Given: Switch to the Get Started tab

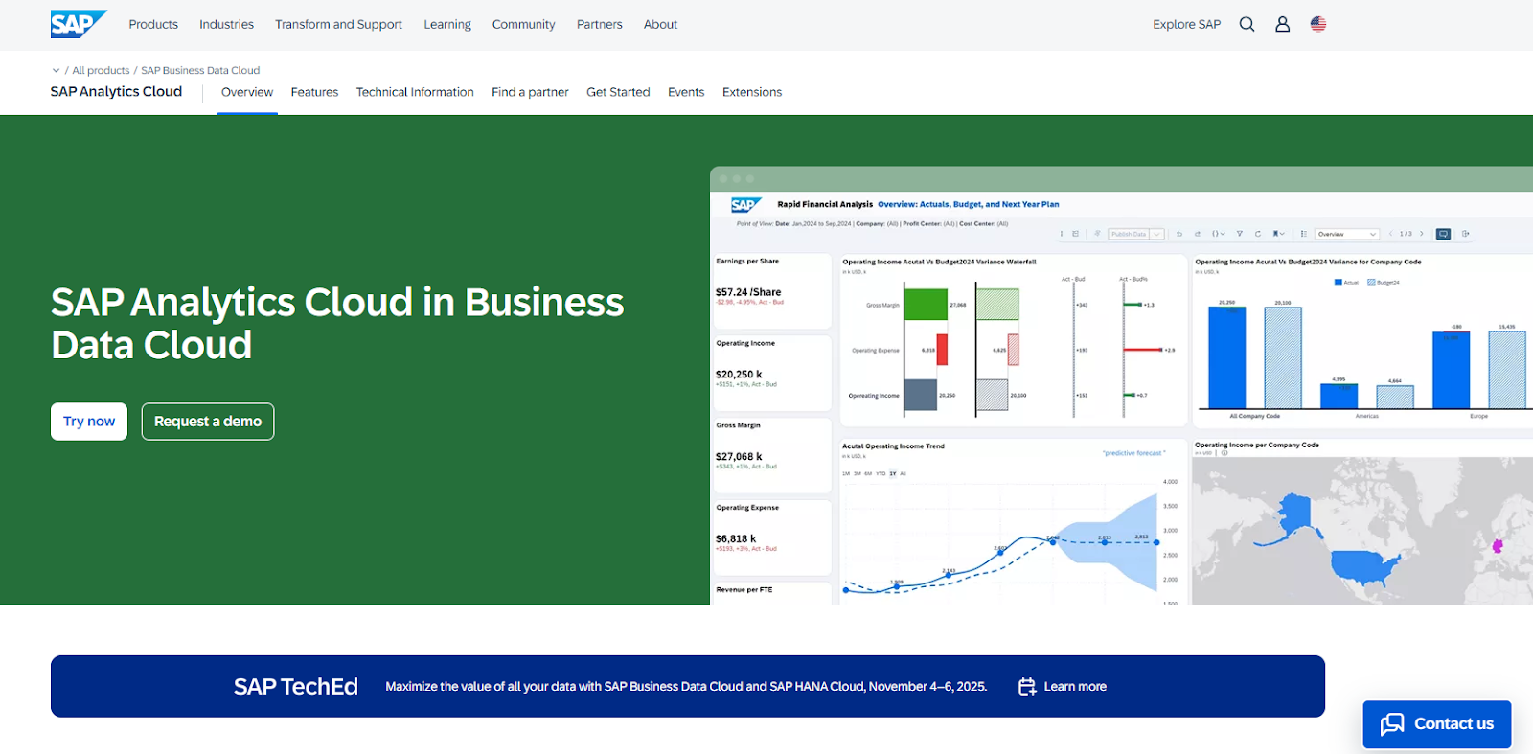Looking at the screenshot, I should click(618, 92).
